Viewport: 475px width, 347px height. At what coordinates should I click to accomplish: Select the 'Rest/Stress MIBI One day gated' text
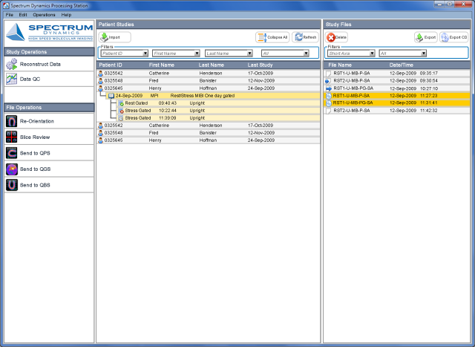tap(203, 96)
